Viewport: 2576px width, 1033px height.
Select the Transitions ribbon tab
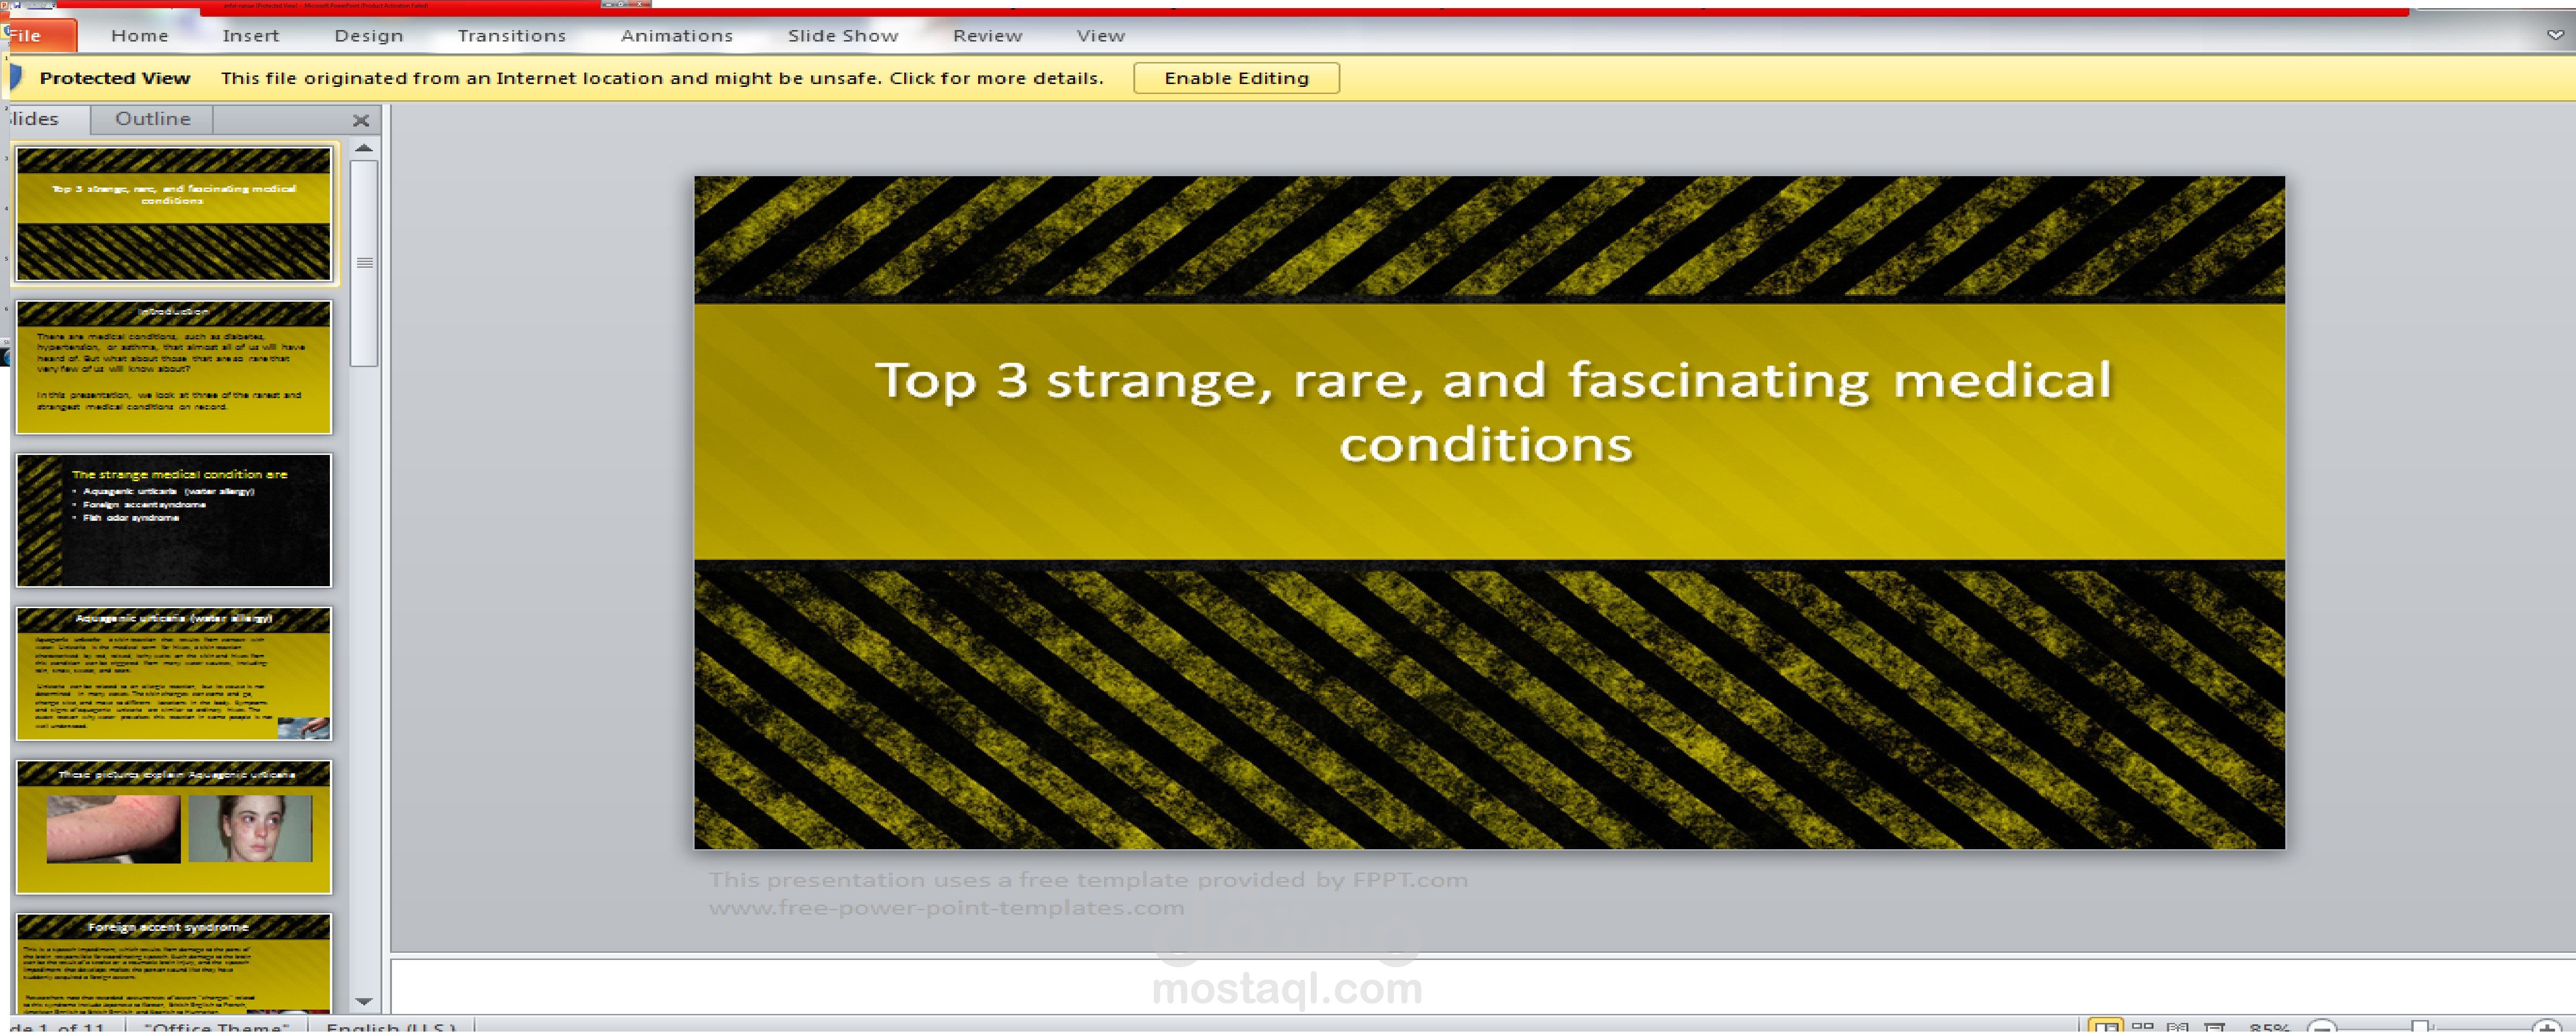(x=512, y=36)
